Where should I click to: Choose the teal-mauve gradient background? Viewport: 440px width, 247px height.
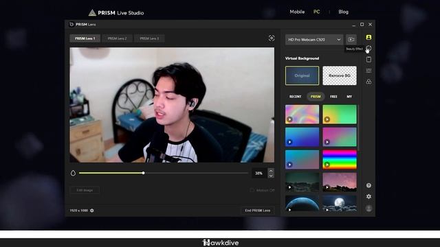tap(302, 159)
